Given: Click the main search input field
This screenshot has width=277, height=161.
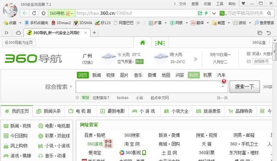Looking at the screenshot, I should (152, 87).
